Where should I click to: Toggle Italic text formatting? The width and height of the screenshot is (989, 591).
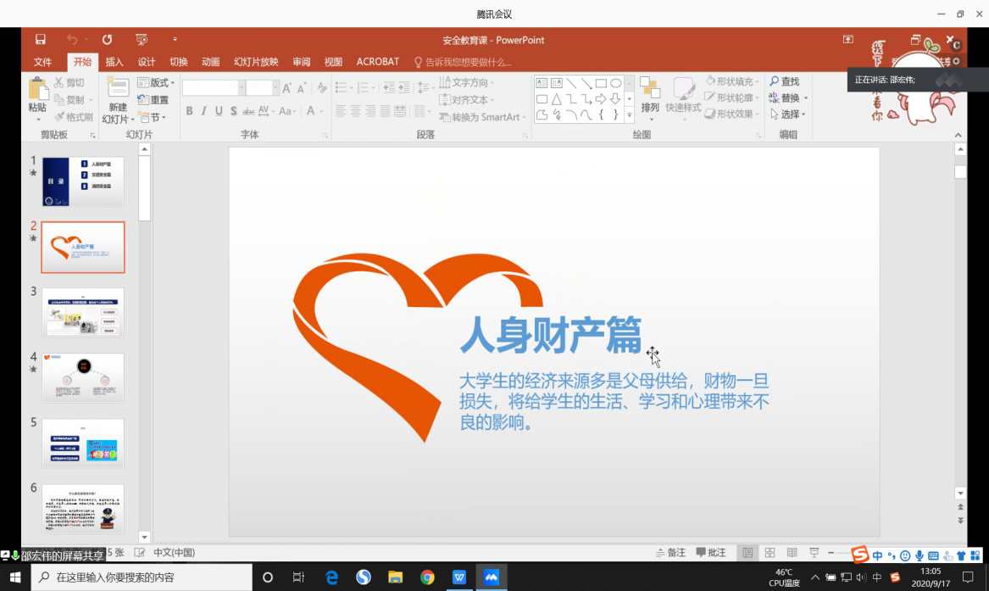(x=204, y=111)
